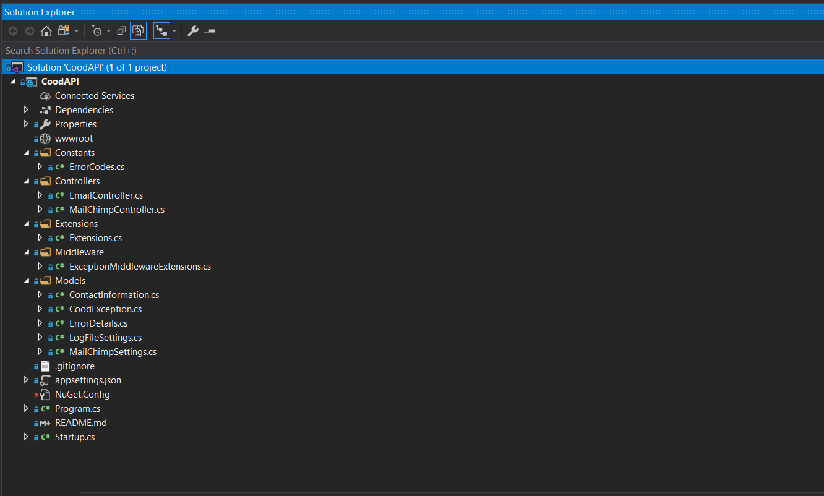This screenshot has height=496, width=824.
Task: Click the README.md markdown icon
Action: coord(45,423)
